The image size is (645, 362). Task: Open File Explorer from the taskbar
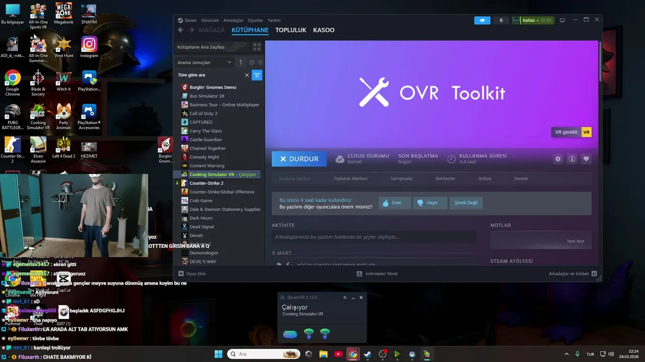click(323, 354)
